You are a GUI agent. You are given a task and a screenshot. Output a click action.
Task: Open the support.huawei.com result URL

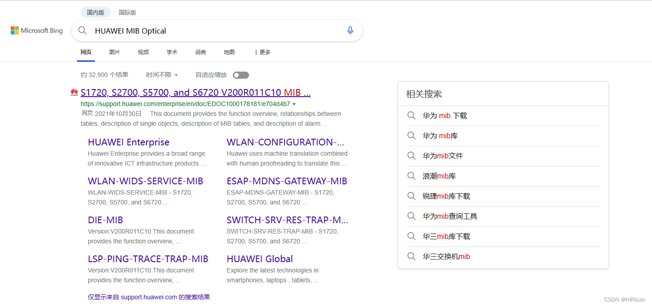point(185,104)
